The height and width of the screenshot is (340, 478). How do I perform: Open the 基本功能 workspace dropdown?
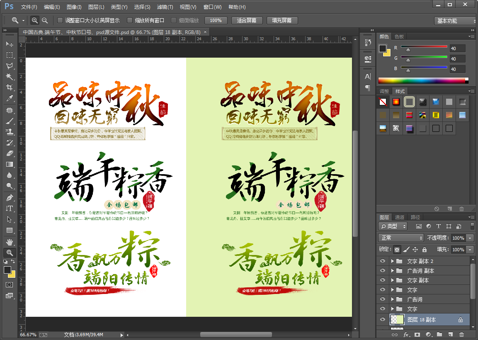(x=454, y=21)
